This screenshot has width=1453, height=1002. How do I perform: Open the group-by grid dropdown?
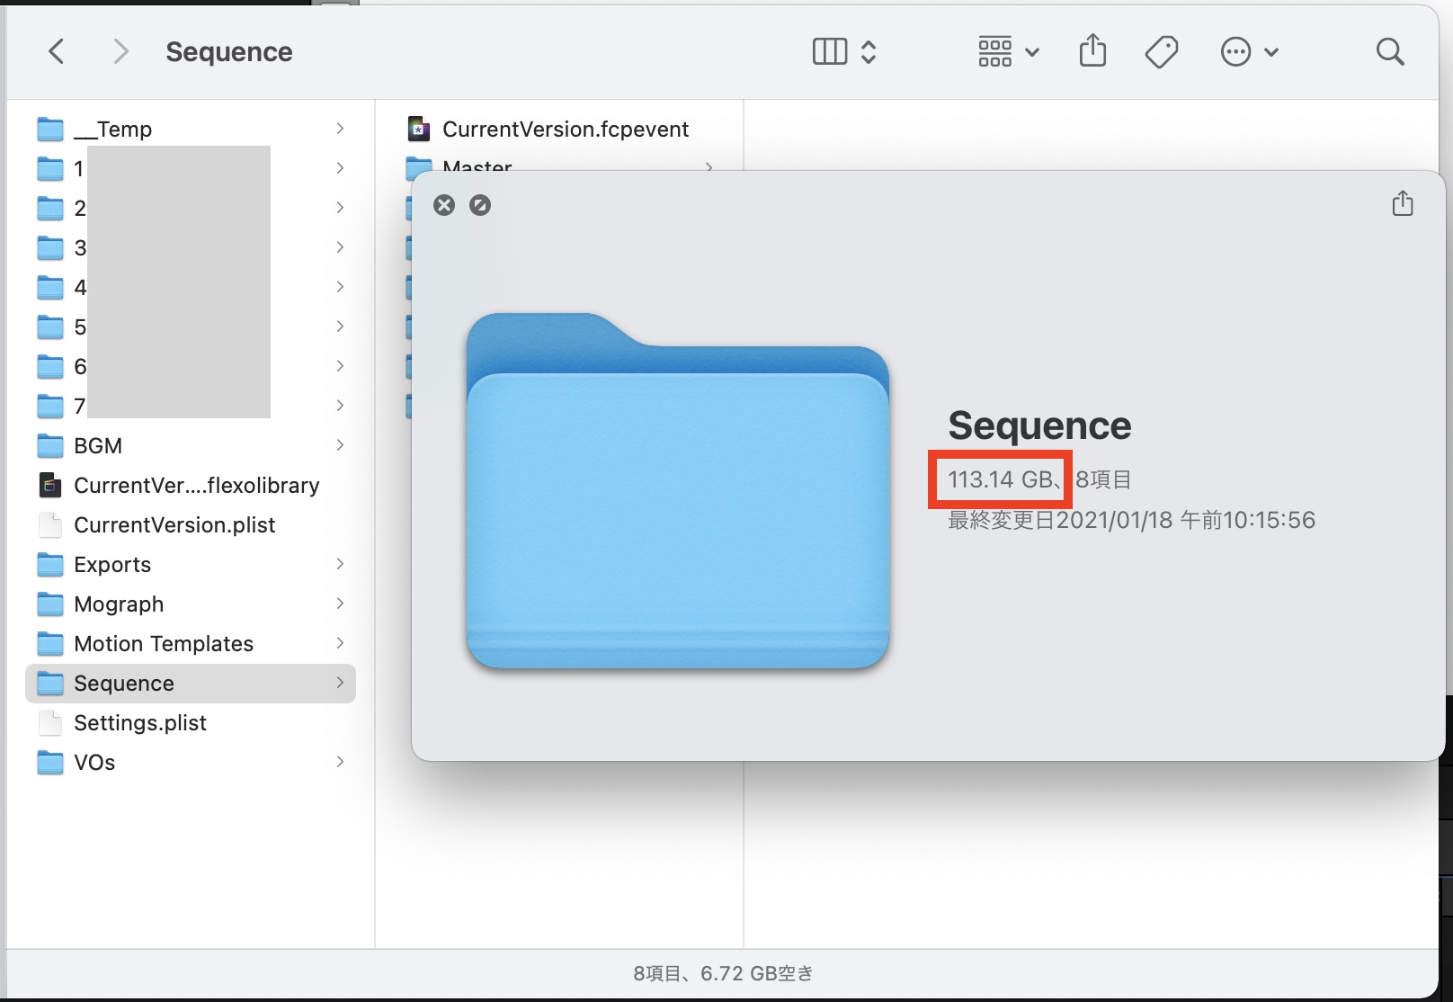coord(1008,52)
